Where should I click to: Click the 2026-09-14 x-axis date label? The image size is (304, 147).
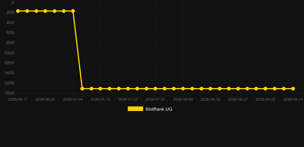click(x=293, y=100)
